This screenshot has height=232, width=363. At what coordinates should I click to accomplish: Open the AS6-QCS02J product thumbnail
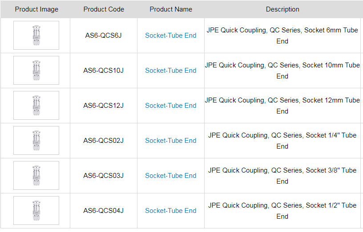pos(36,141)
